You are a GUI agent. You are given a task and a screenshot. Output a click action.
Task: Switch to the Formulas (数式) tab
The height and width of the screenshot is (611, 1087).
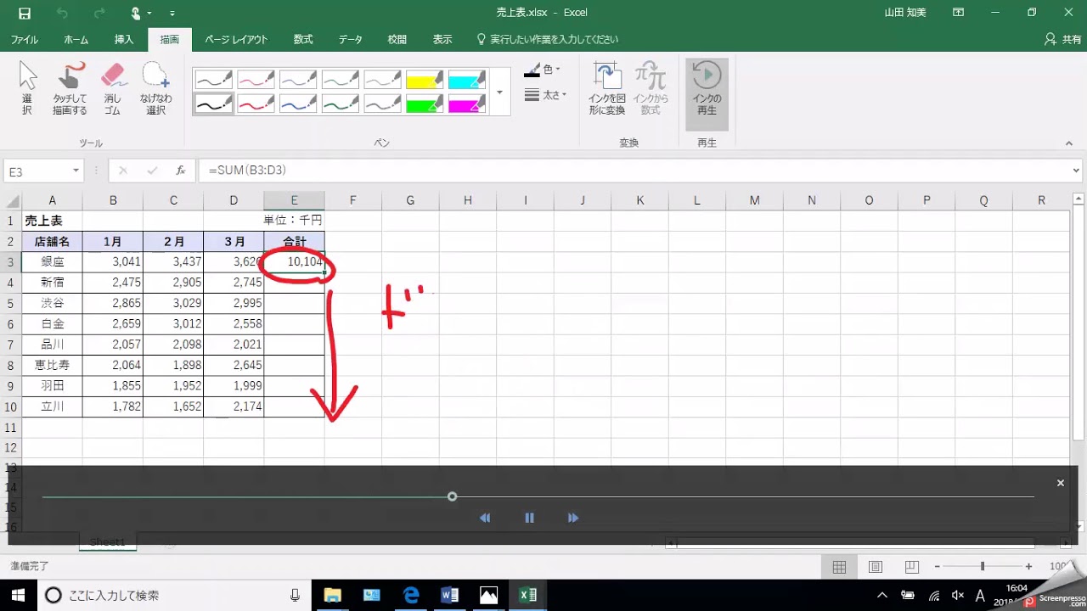[x=303, y=40]
